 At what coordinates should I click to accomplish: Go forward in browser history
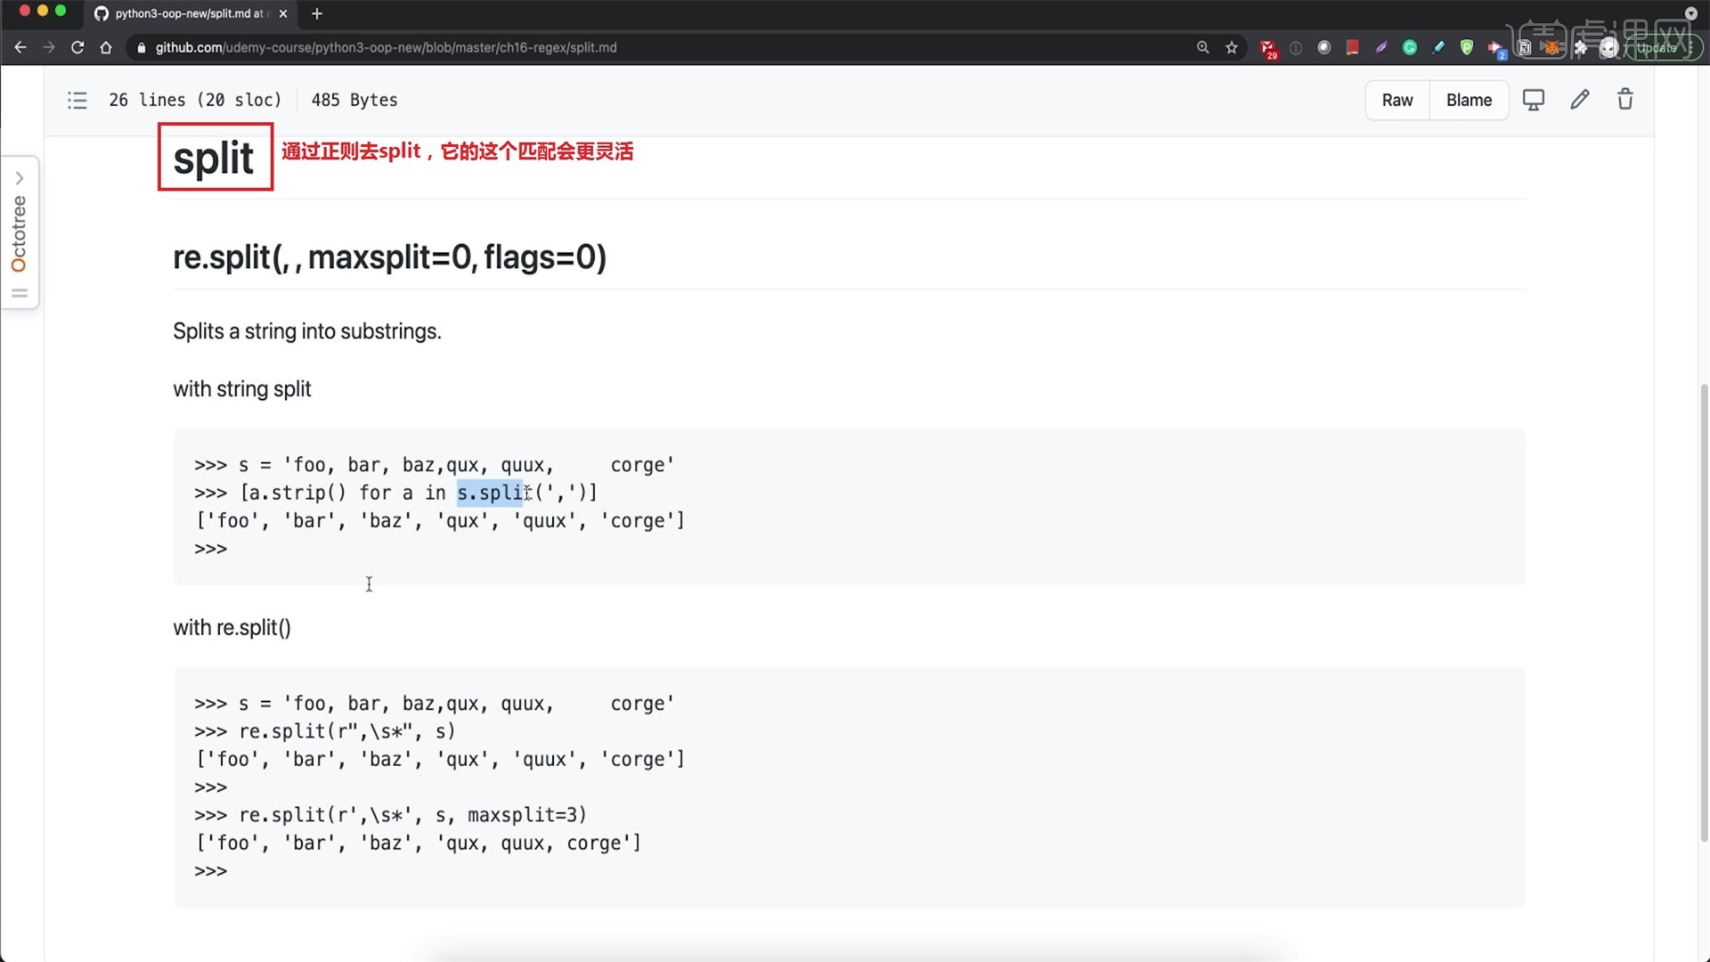coord(49,47)
